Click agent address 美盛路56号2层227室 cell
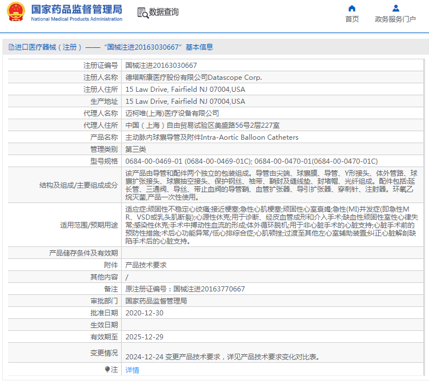This screenshot has width=429, height=385. click(202, 125)
